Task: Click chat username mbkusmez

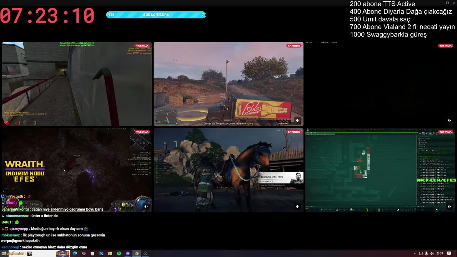Action: tap(10, 235)
